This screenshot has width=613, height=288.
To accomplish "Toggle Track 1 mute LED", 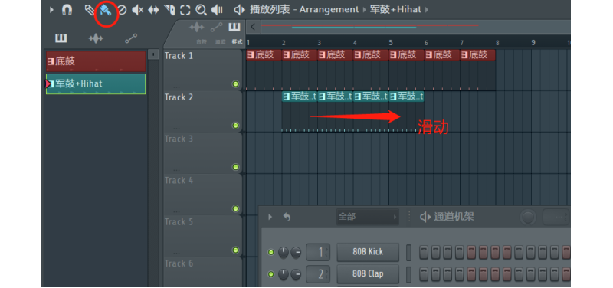I will [235, 83].
